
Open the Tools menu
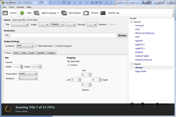point(11,7)
